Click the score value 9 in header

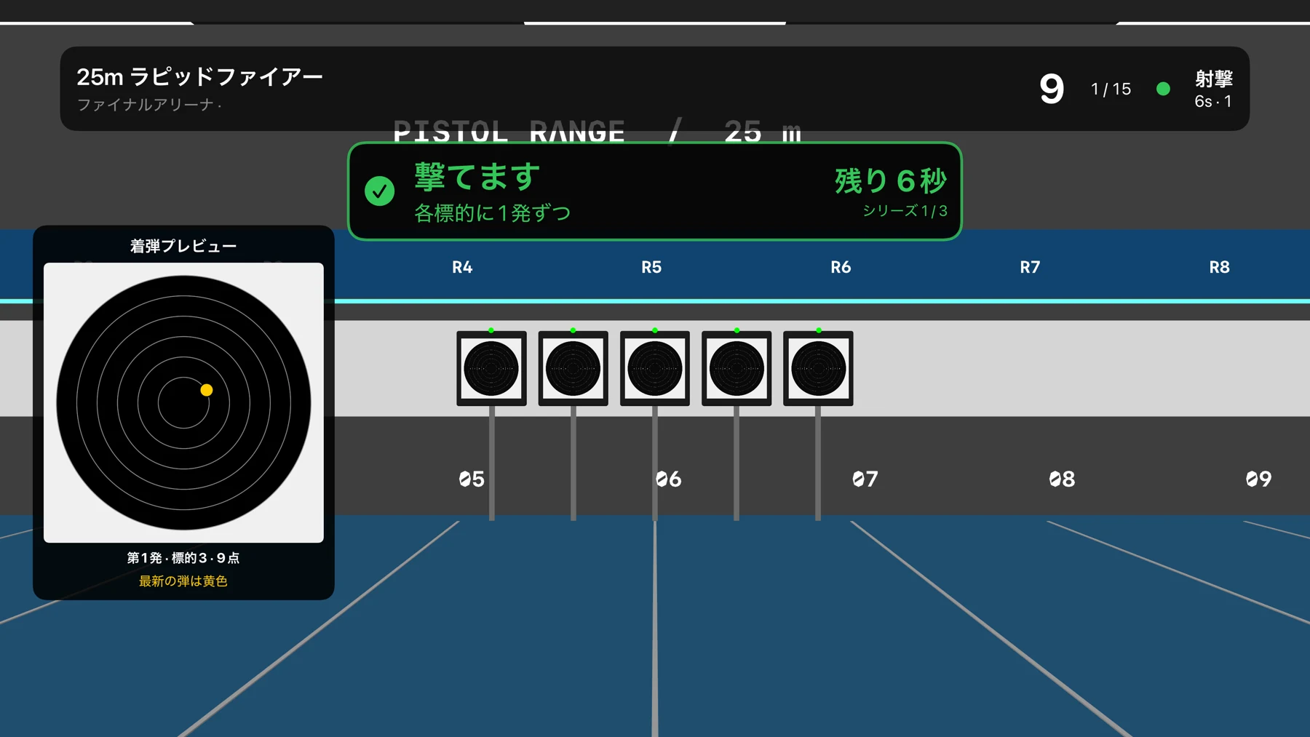click(1052, 89)
